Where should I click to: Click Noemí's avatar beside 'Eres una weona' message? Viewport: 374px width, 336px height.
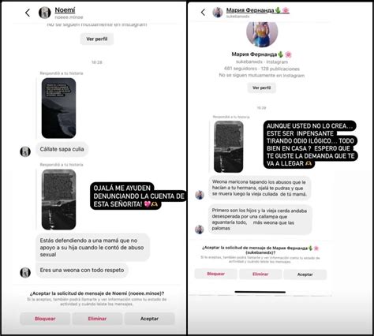pyautogui.click(x=25, y=272)
